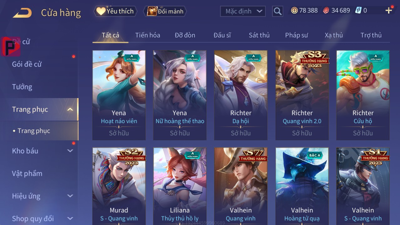Image resolution: width=400 pixels, height=225 pixels.
Task: Select Richter Quang vinh 2.0 skin card
Action: (x=302, y=95)
